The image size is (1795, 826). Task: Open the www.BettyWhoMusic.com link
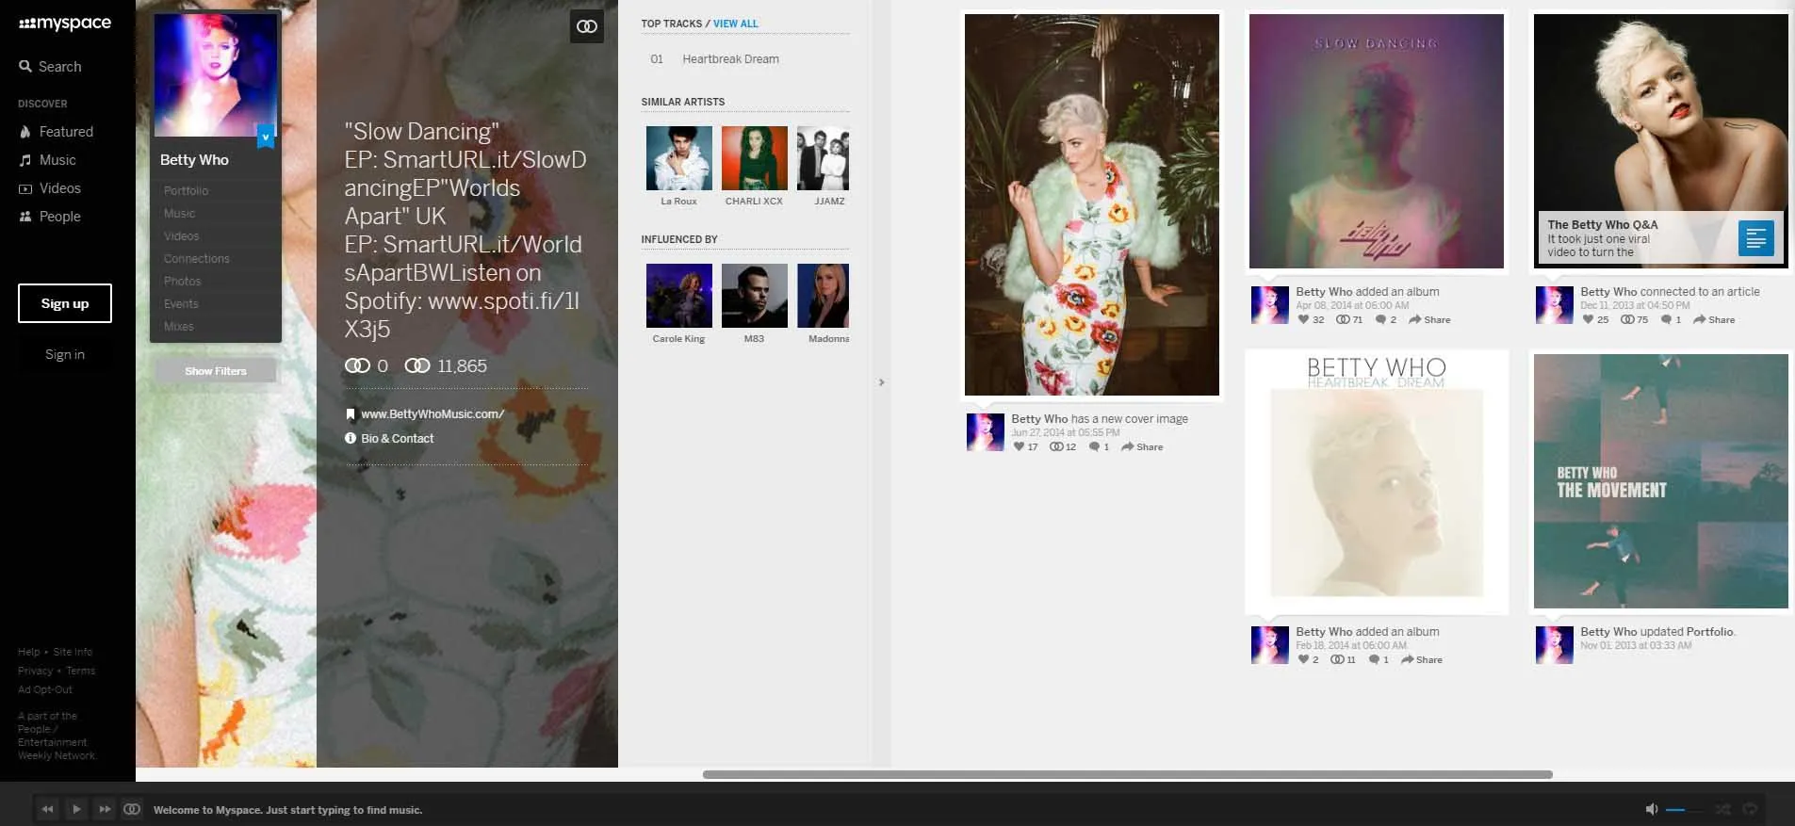click(x=432, y=414)
